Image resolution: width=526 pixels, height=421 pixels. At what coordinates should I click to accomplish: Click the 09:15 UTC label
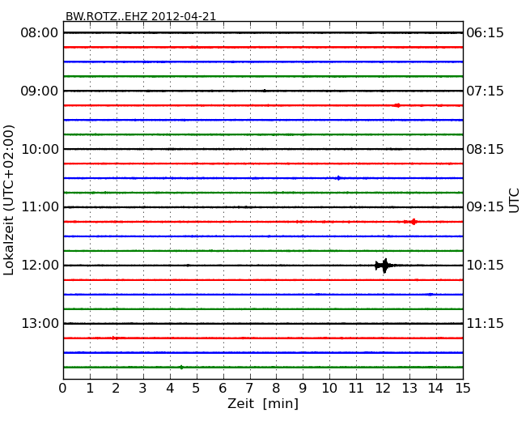coord(485,207)
